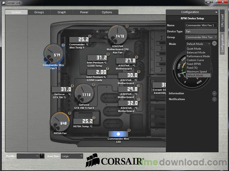Select Custom Curve in the mode list
229x171 pixels.
(x=195, y=60)
